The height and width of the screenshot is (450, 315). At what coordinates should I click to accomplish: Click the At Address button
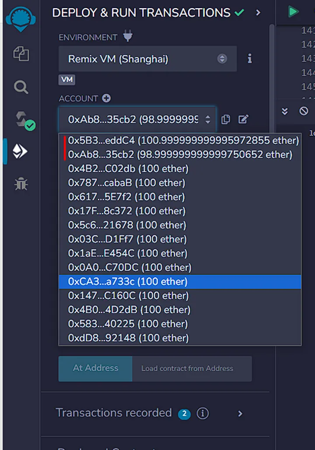pos(95,368)
